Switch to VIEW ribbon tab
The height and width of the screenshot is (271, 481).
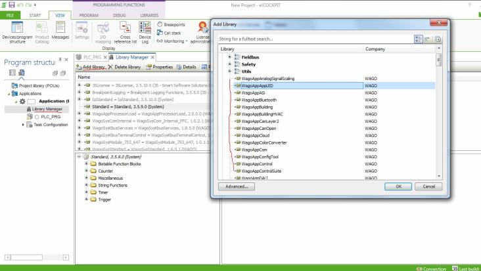pyautogui.click(x=60, y=15)
